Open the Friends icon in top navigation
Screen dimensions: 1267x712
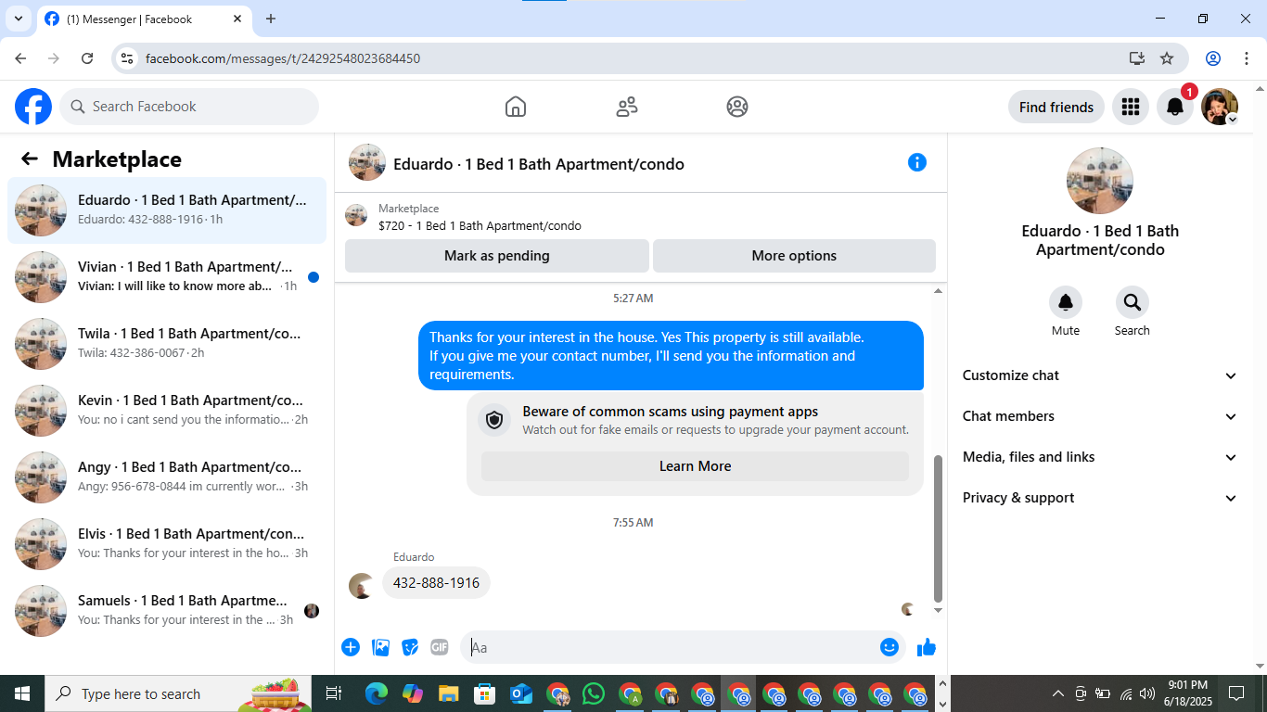(627, 107)
